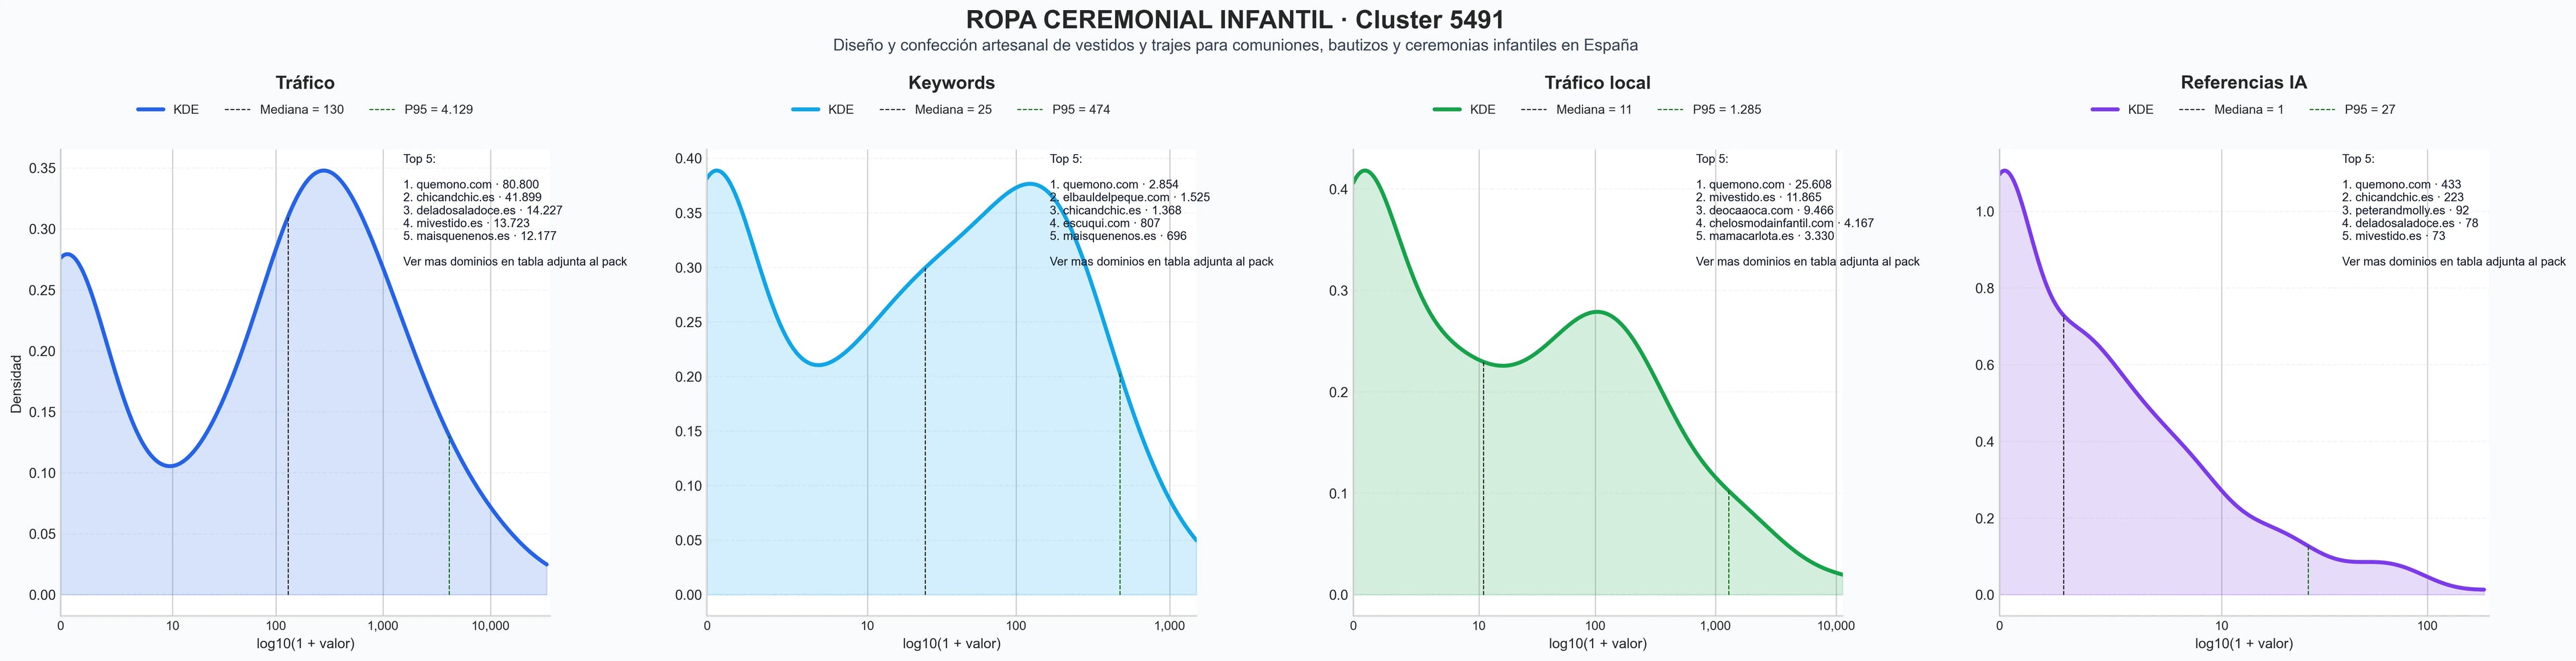Click the Referencias IA chart title

click(2244, 83)
